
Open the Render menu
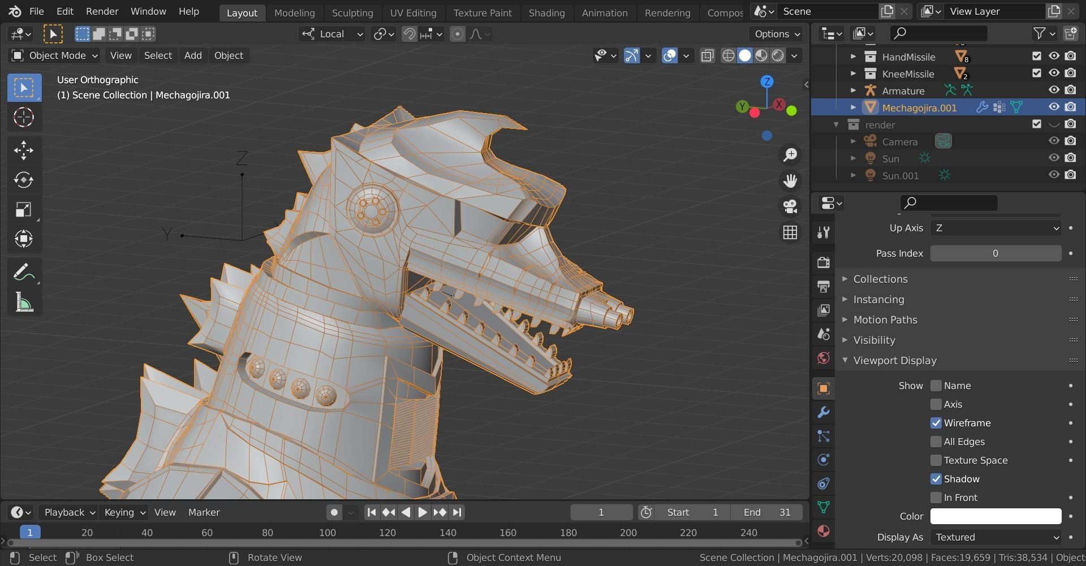click(x=102, y=11)
